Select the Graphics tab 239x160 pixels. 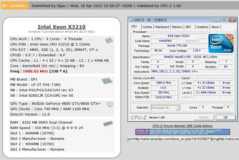tap(202, 27)
